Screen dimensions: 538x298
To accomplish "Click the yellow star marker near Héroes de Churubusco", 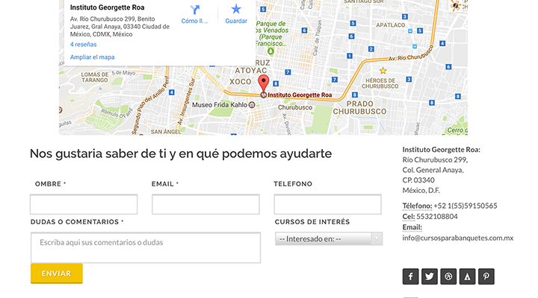I will coord(383,70).
